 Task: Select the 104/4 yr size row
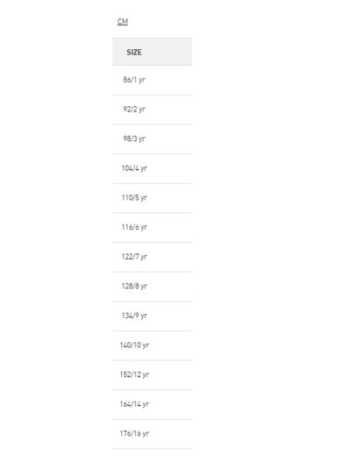[152, 168]
